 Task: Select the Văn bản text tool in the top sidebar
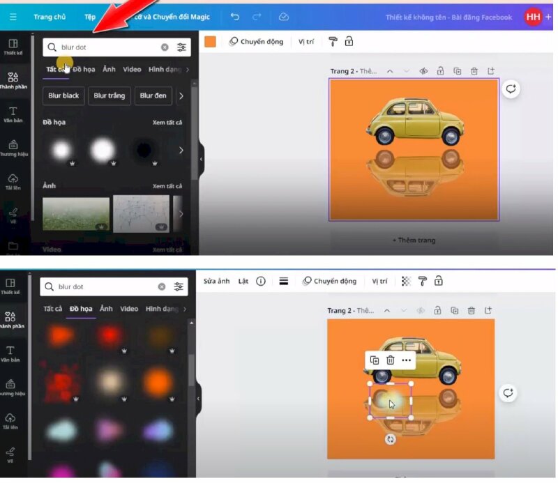(x=13, y=114)
